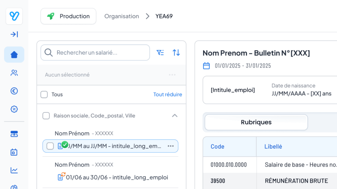Click the Organisation breadcrumb
This screenshot has height=189, width=337.
click(x=122, y=16)
